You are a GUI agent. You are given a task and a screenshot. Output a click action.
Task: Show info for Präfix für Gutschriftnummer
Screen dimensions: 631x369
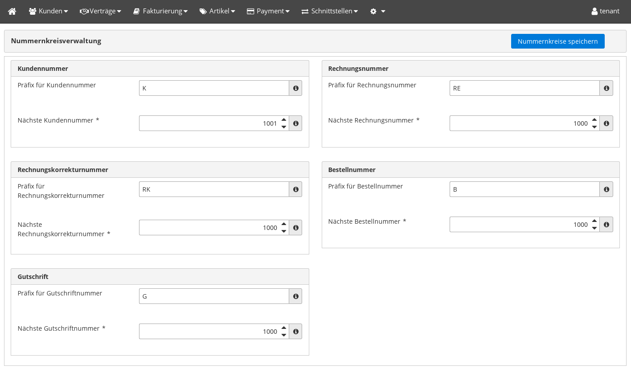pos(295,296)
